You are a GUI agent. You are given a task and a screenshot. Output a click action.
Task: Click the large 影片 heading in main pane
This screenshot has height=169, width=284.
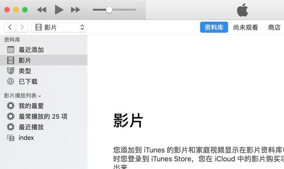click(x=128, y=120)
